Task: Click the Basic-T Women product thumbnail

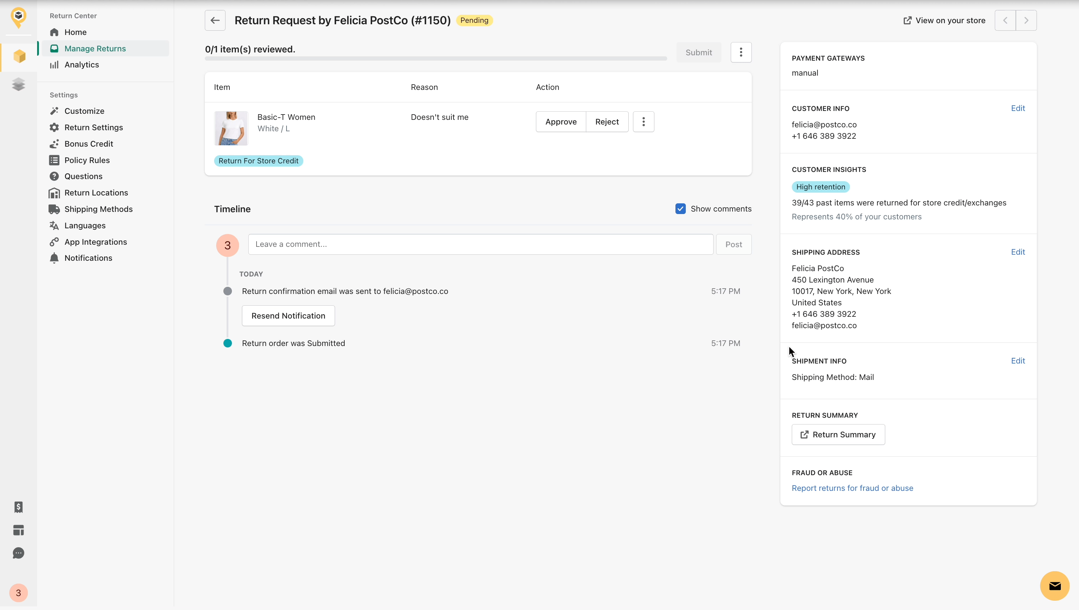Action: coord(231,128)
